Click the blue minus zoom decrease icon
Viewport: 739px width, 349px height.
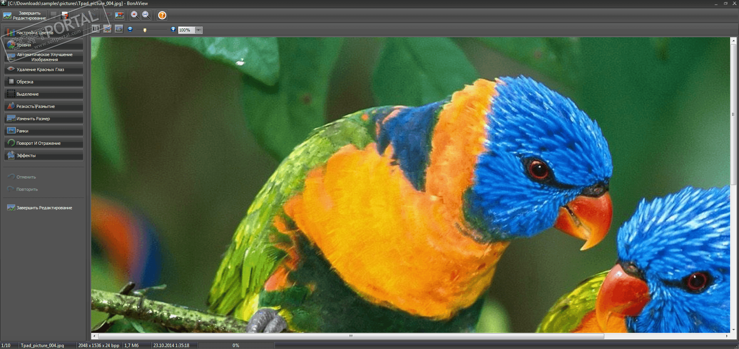pos(130,29)
